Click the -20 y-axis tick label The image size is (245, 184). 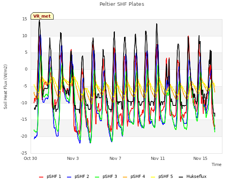pos(24,136)
